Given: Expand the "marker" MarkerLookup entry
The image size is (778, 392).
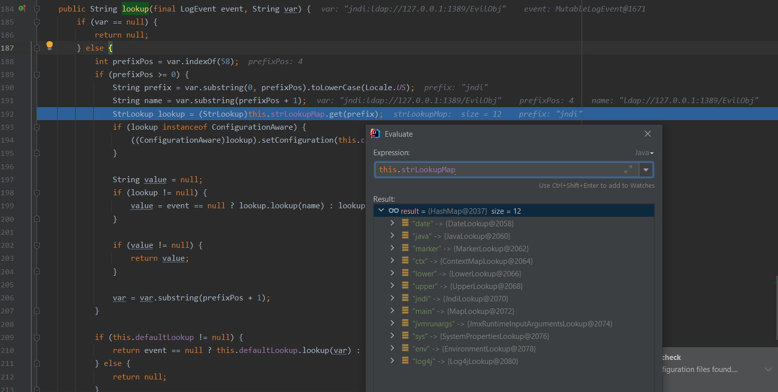Looking at the screenshot, I should click(392, 248).
